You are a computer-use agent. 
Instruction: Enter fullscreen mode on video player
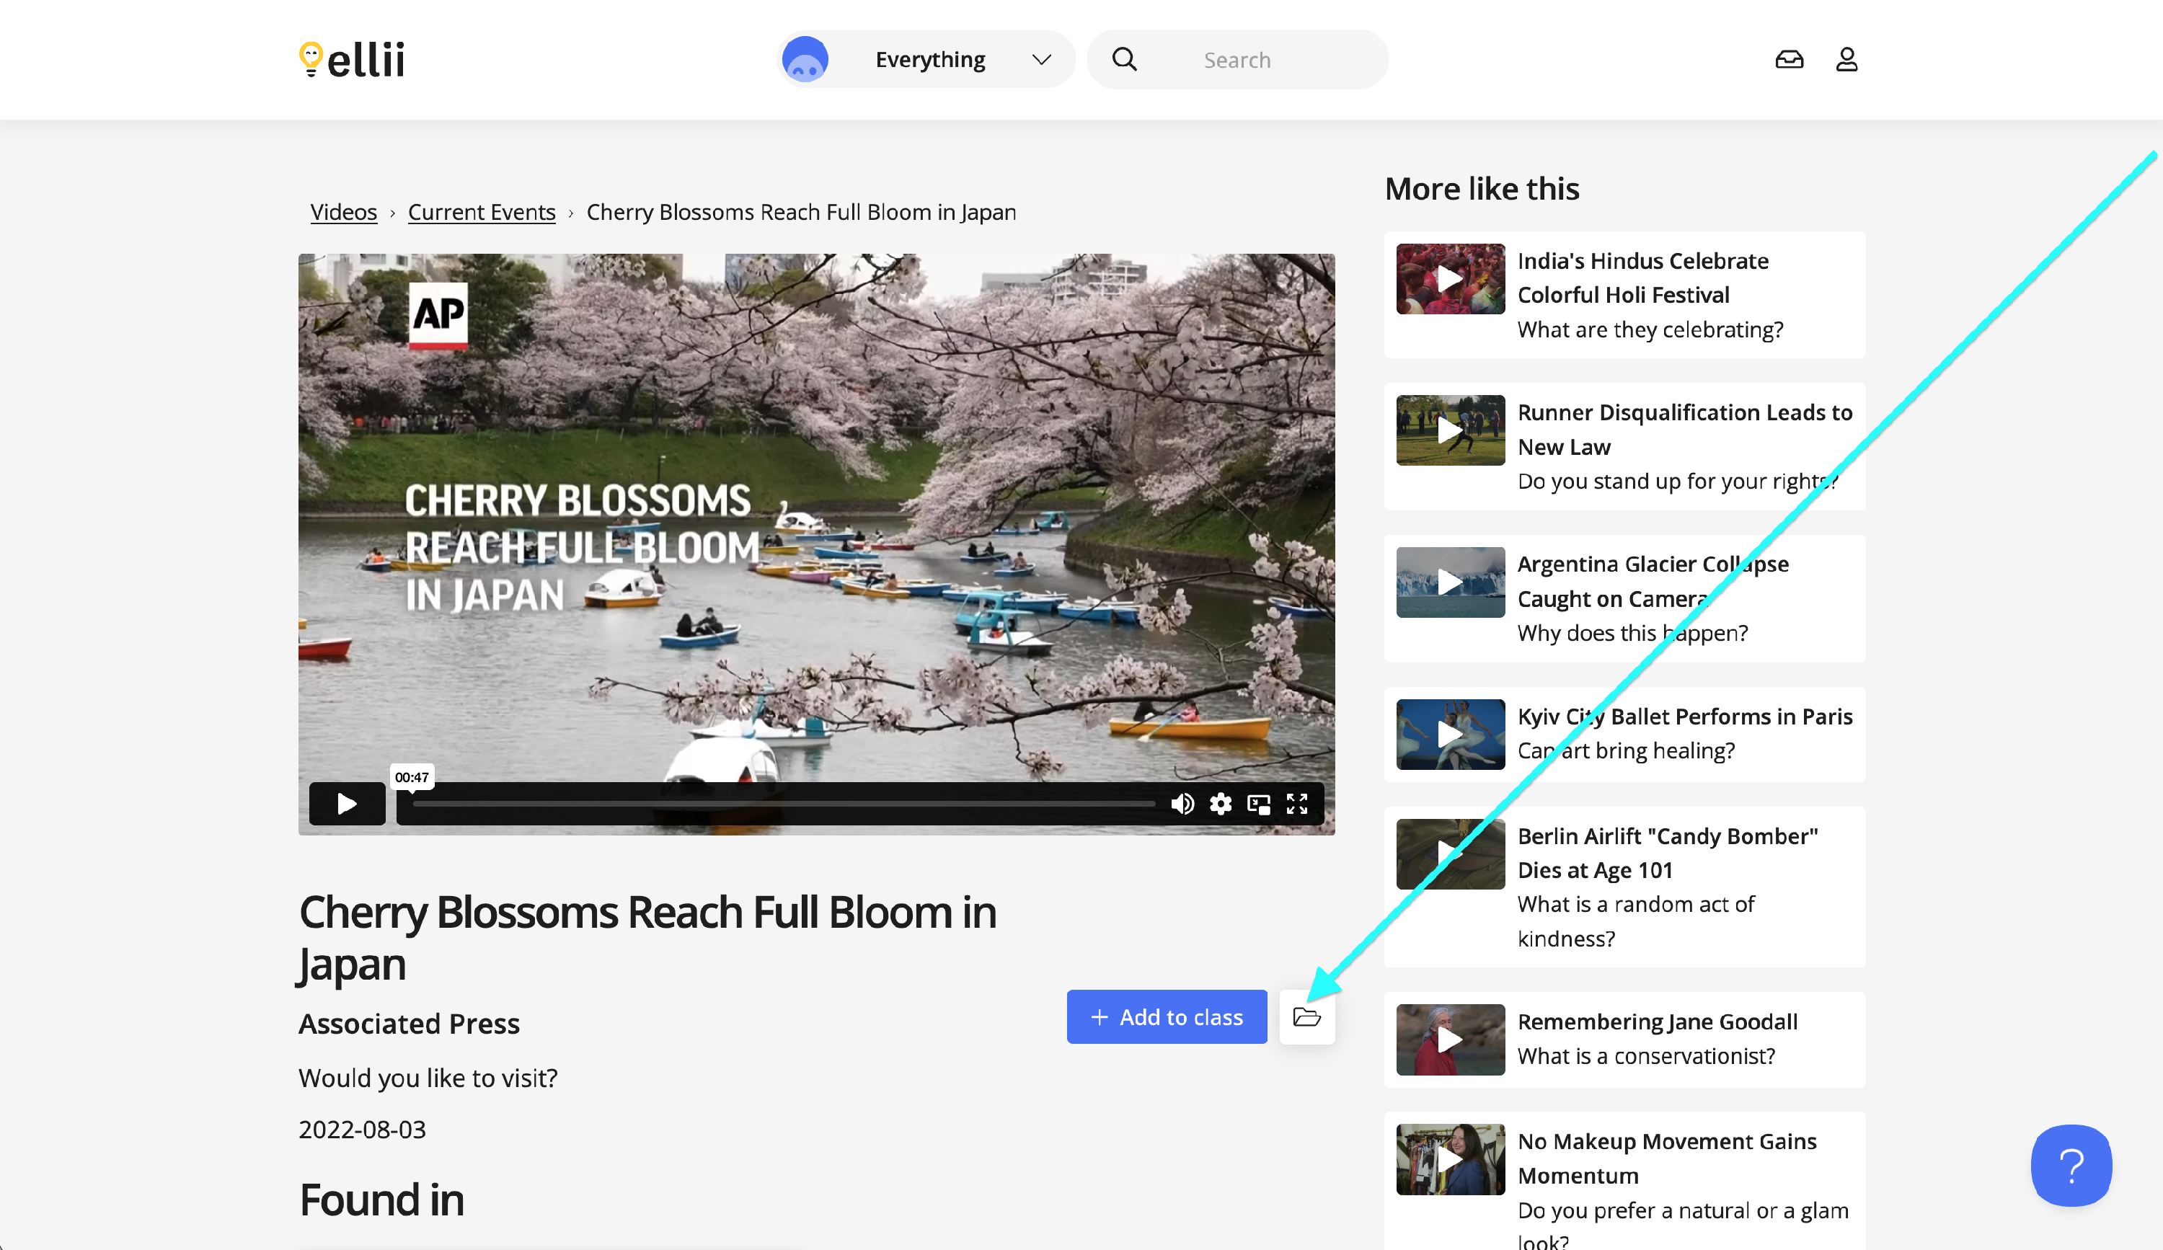1296,804
